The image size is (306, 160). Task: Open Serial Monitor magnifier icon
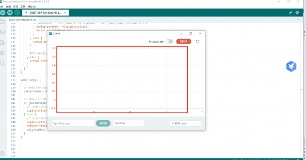pyautogui.click(x=298, y=12)
